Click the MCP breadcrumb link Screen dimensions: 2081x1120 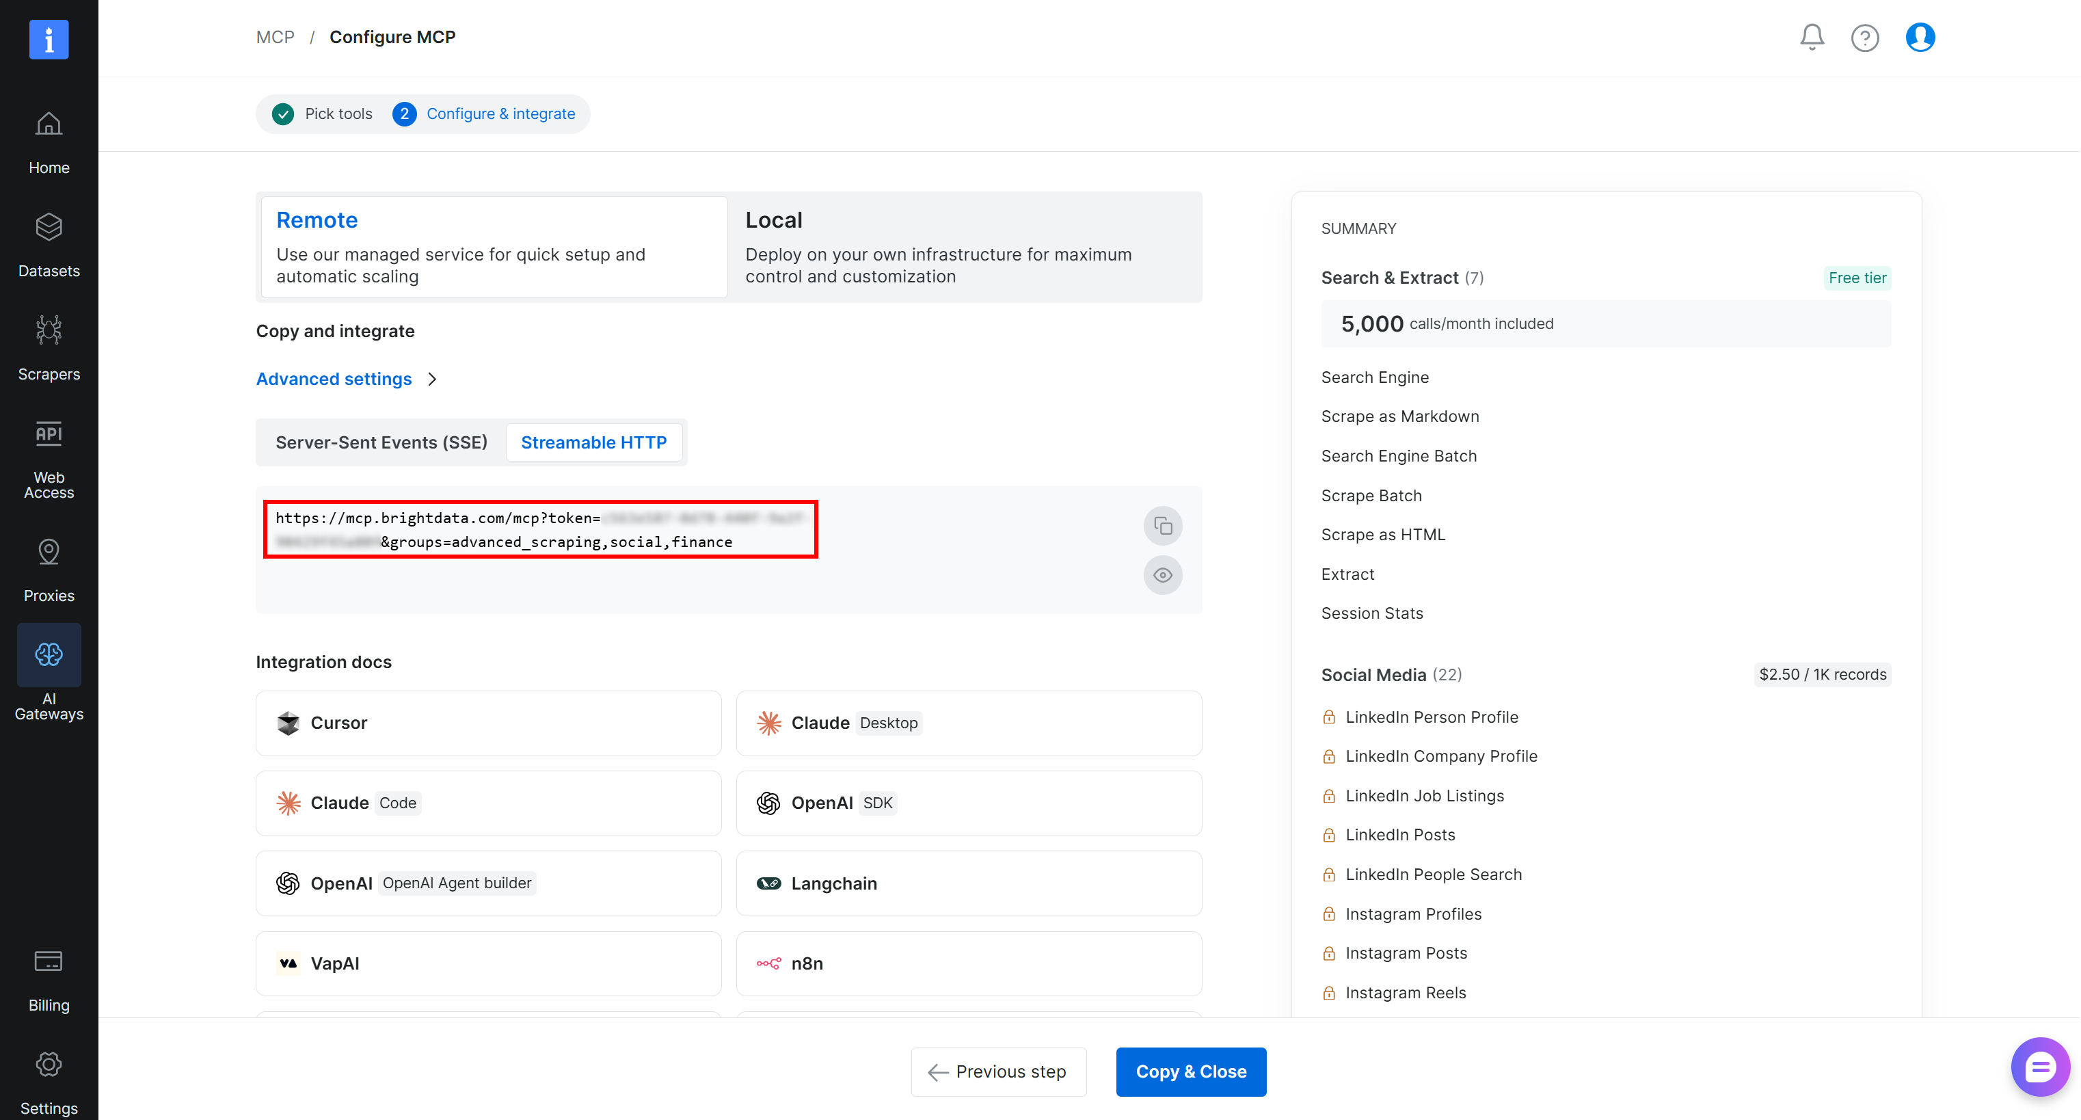275,37
